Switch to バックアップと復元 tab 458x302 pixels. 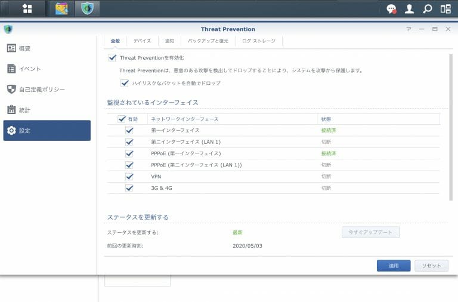point(208,41)
